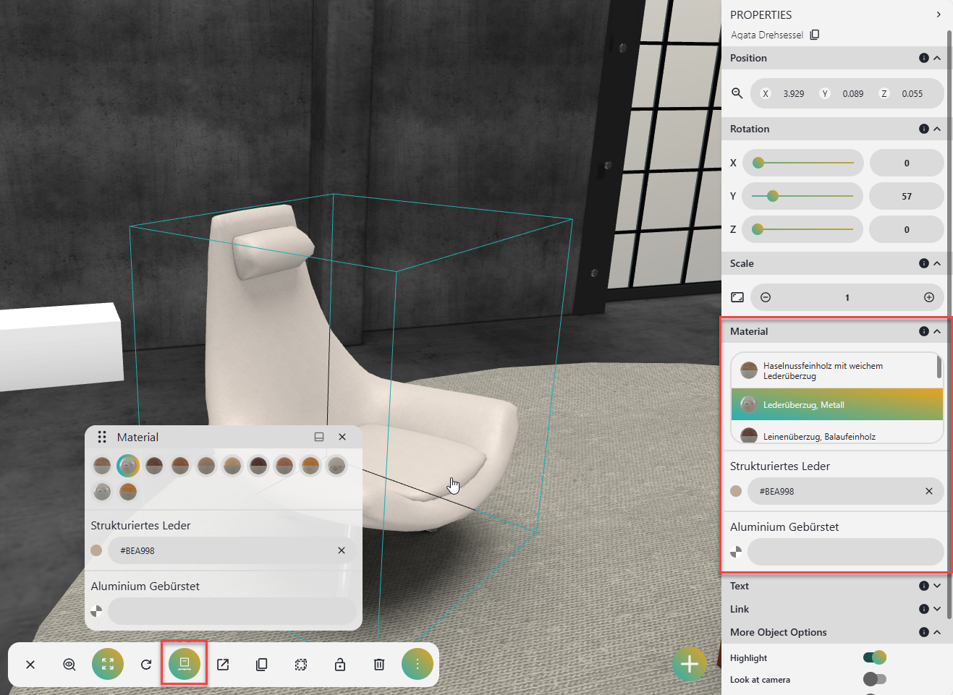The width and height of the screenshot is (953, 695).
Task: Click the rotation Z value field
Action: coord(907,229)
